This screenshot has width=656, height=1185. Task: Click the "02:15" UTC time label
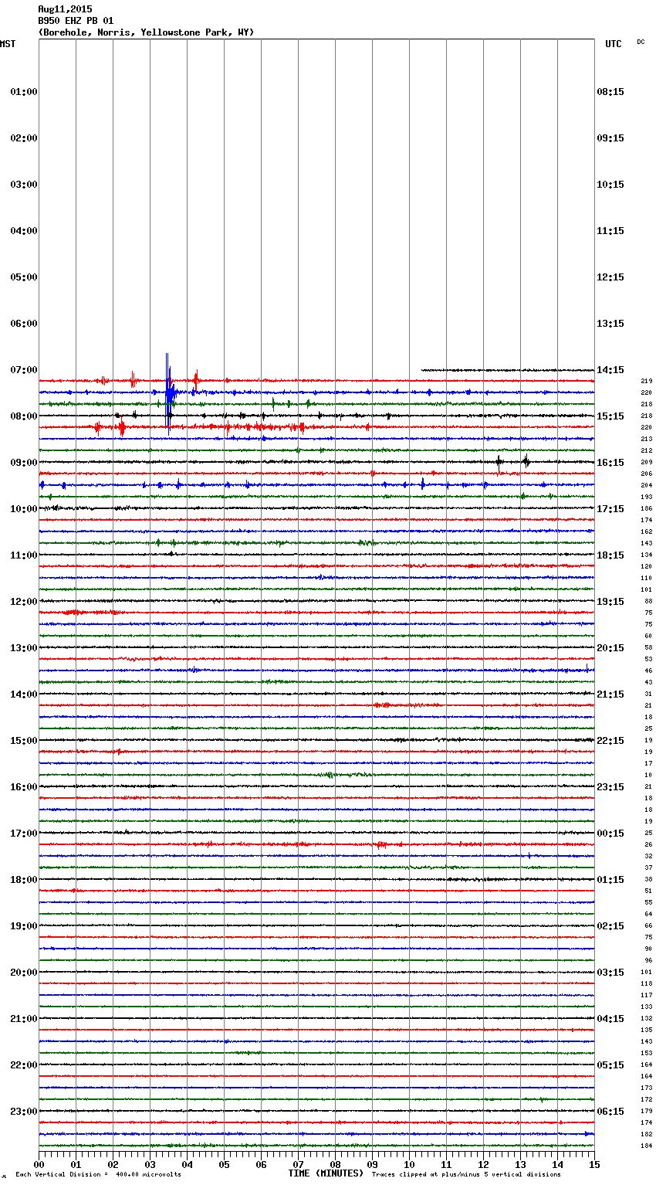[x=610, y=926]
